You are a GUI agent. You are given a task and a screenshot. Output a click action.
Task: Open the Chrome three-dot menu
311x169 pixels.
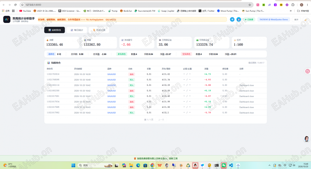pyautogui.click(x=307, y=5)
